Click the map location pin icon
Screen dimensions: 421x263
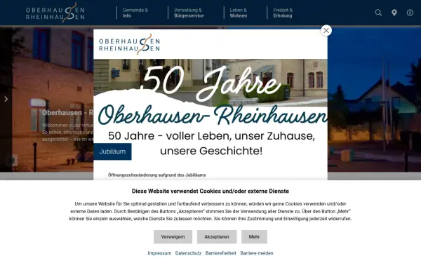(x=394, y=13)
